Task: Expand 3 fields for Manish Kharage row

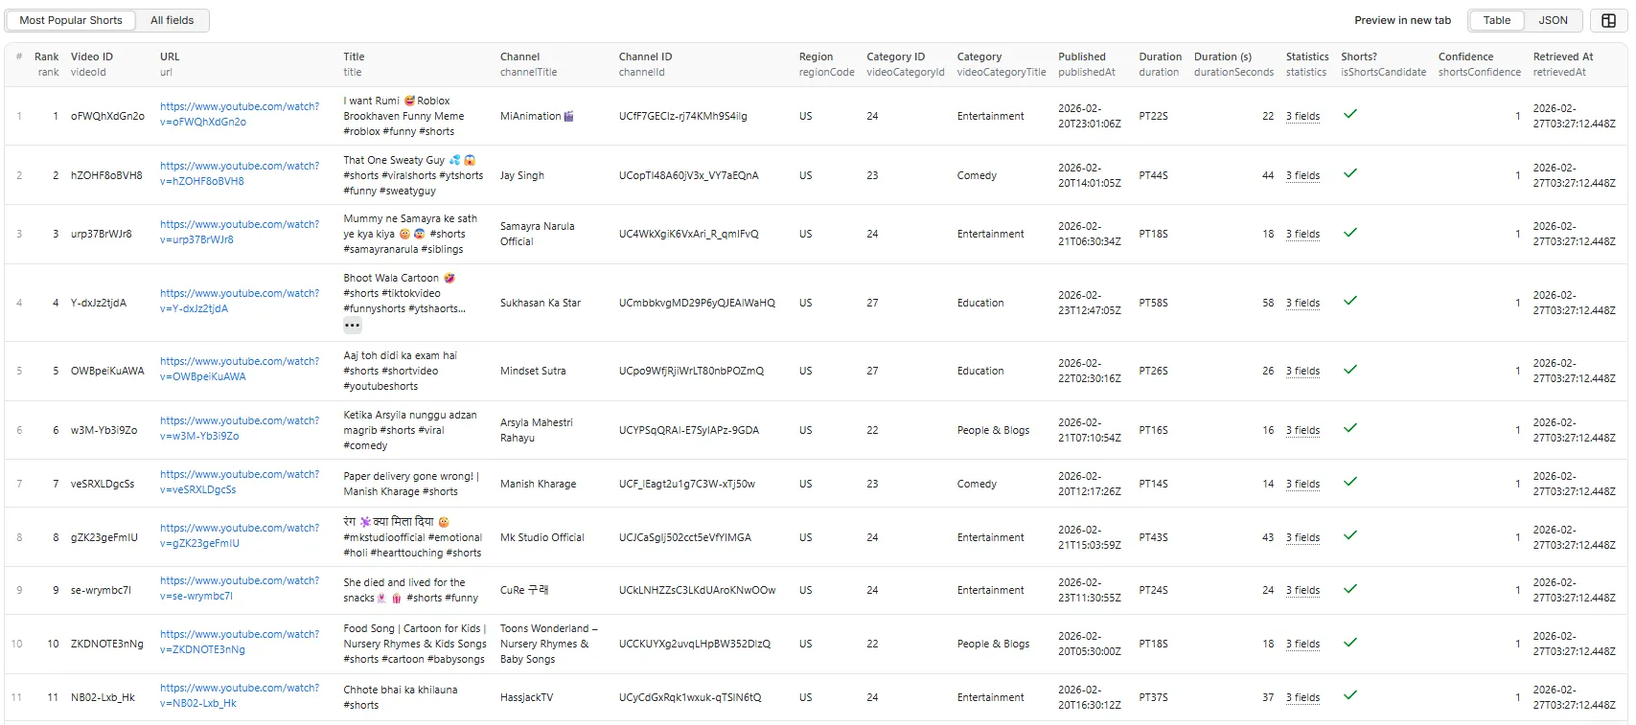Action: pyautogui.click(x=1302, y=484)
